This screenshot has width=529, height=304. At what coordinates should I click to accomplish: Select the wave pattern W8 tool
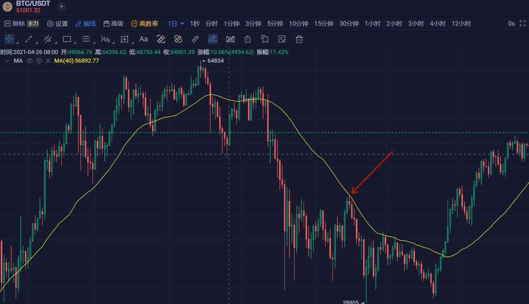[x=105, y=39]
